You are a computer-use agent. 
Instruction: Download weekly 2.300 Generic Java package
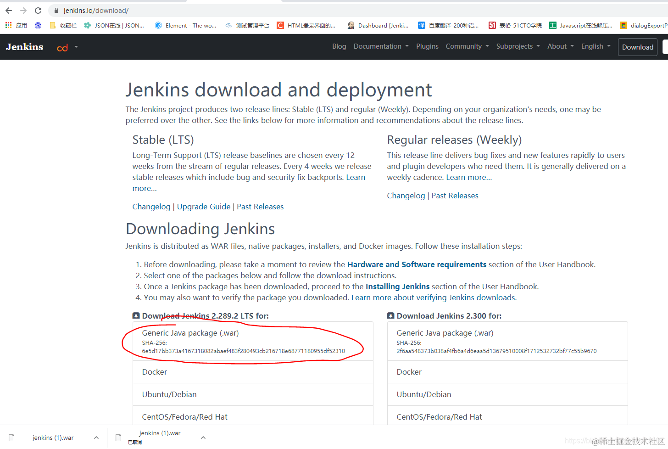pos(507,341)
